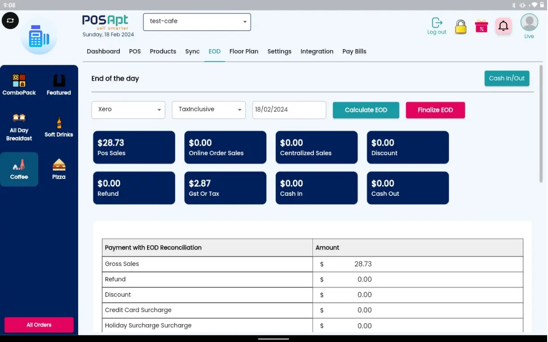Image resolution: width=548 pixels, height=342 pixels.
Task: Select the Pizza category
Action: [x=59, y=169]
